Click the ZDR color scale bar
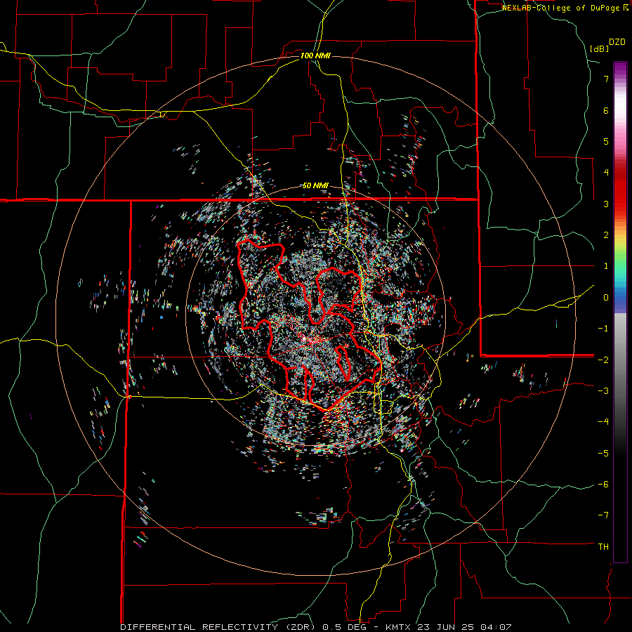This screenshot has height=632, width=632. (620, 312)
